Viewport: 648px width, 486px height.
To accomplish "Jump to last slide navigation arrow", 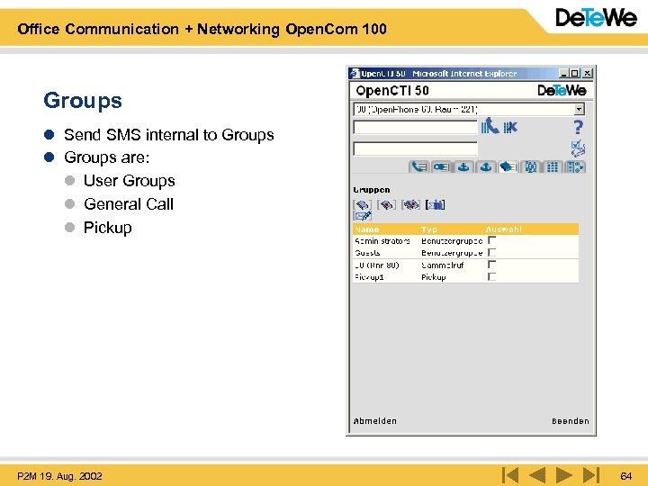I will tap(591, 475).
